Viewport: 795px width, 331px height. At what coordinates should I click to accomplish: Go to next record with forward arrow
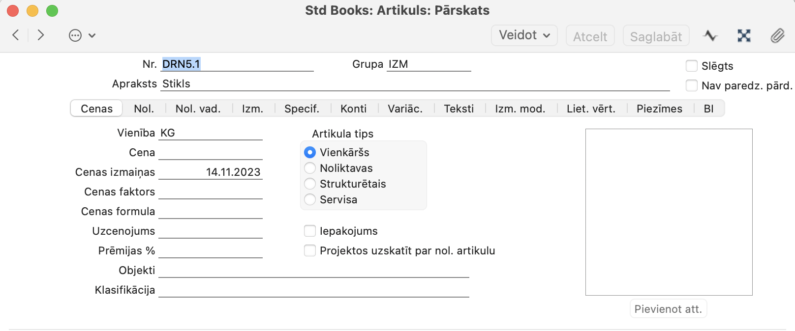coord(41,35)
